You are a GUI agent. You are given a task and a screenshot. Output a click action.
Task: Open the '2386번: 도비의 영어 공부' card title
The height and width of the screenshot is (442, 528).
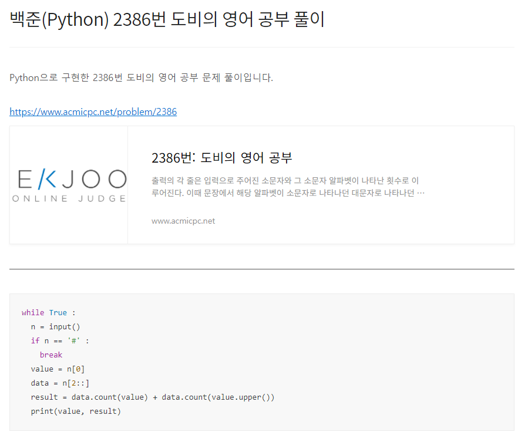click(x=221, y=157)
